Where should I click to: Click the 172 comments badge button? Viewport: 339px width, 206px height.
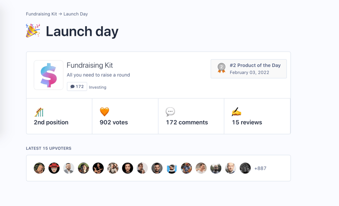pyautogui.click(x=77, y=87)
